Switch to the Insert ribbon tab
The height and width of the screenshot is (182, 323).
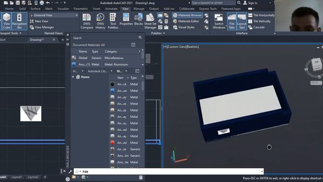coord(96,9)
